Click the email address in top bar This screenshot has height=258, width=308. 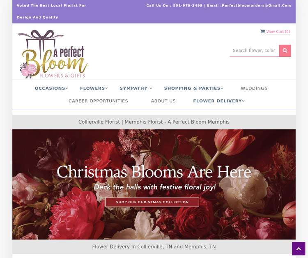click(x=256, y=5)
